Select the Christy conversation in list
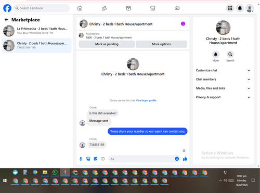 36,45
